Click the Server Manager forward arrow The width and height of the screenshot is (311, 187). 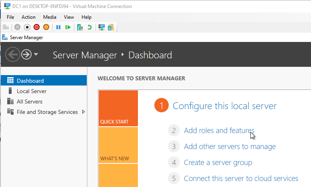[26, 54]
